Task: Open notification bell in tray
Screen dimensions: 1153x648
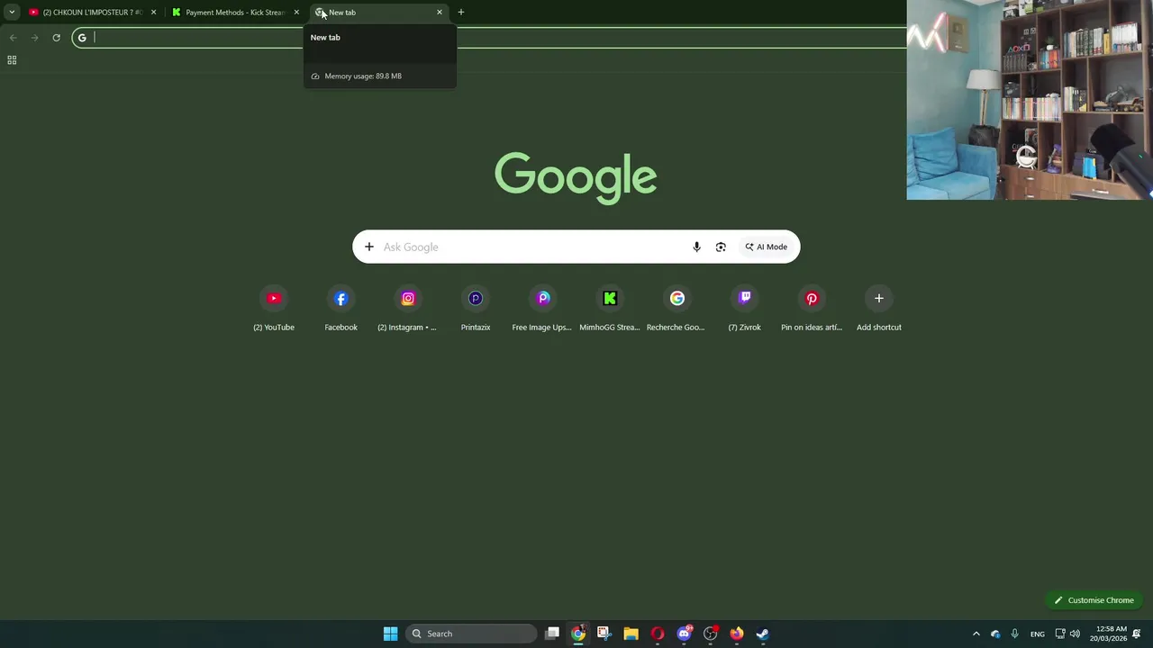Action: click(1137, 634)
